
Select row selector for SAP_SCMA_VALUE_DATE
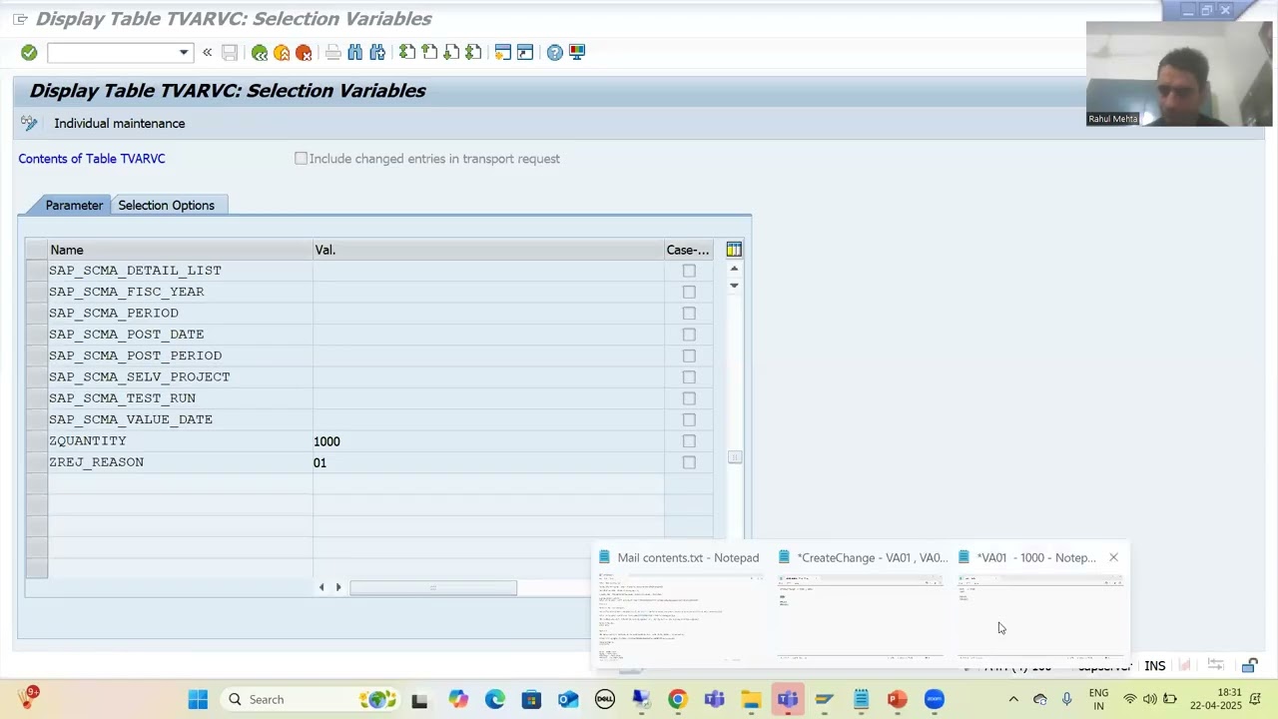pyautogui.click(x=37, y=419)
